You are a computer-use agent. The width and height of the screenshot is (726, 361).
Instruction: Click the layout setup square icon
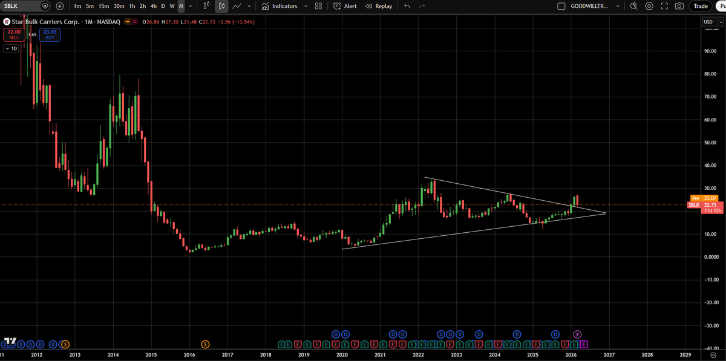pyautogui.click(x=560, y=6)
